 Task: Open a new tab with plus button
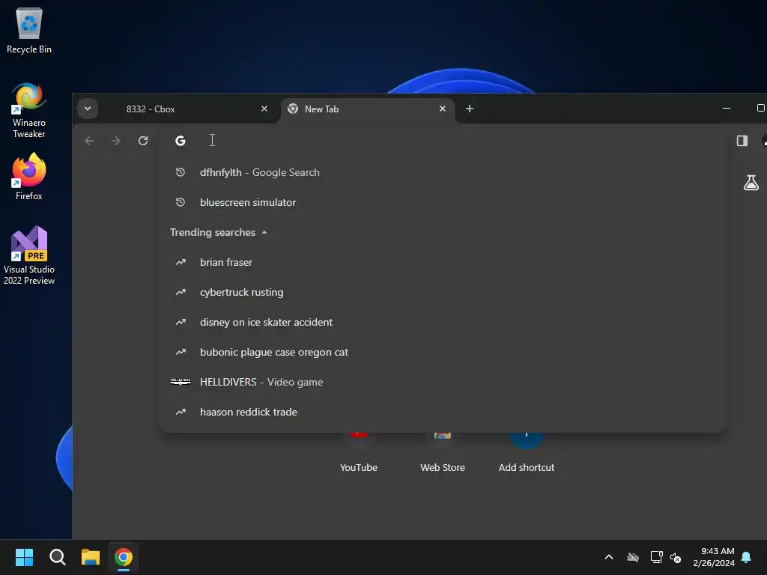(x=470, y=109)
